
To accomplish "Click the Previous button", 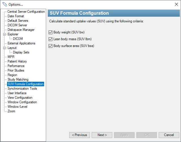I will coord(79,135).
